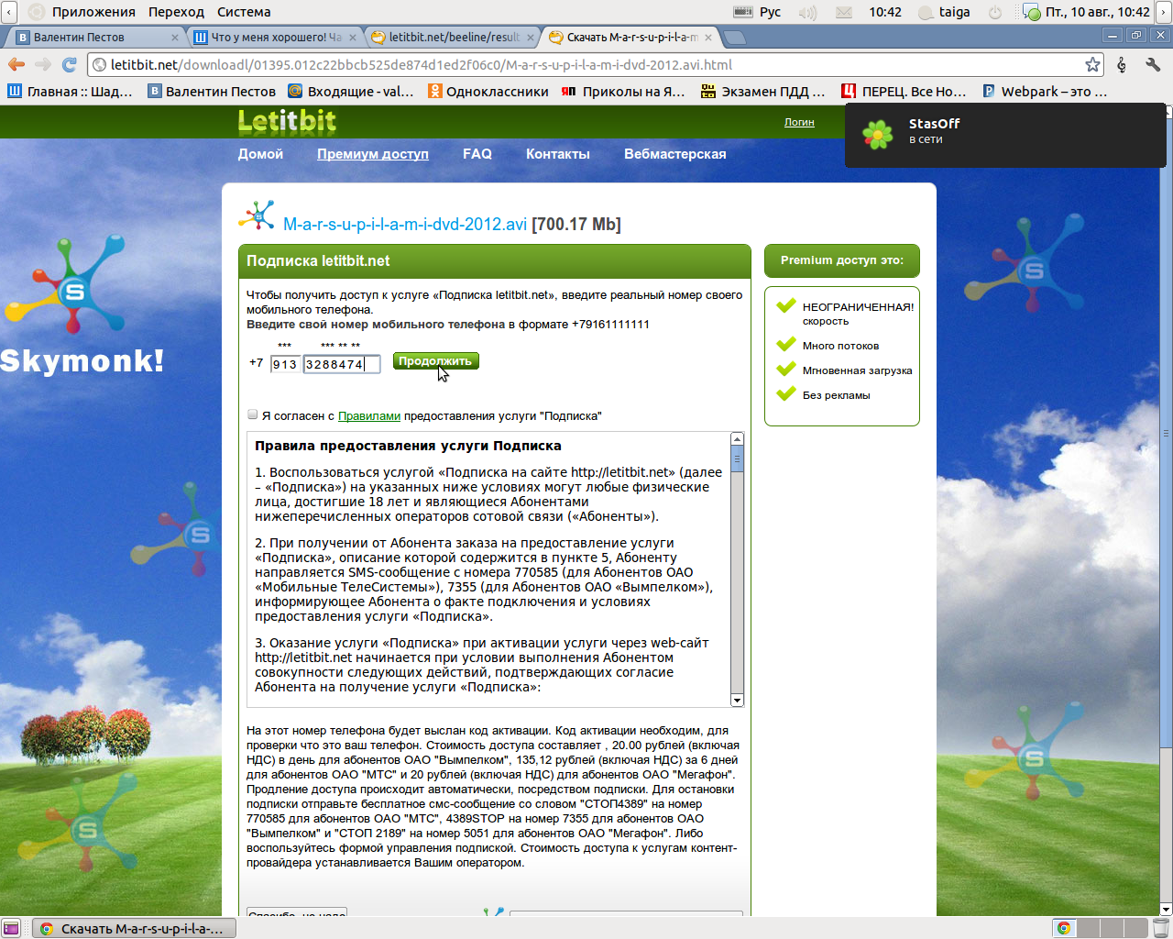This screenshot has width=1173, height=939.
Task: Open the 'Валентин Пестов' bookmark
Action: 212,92
